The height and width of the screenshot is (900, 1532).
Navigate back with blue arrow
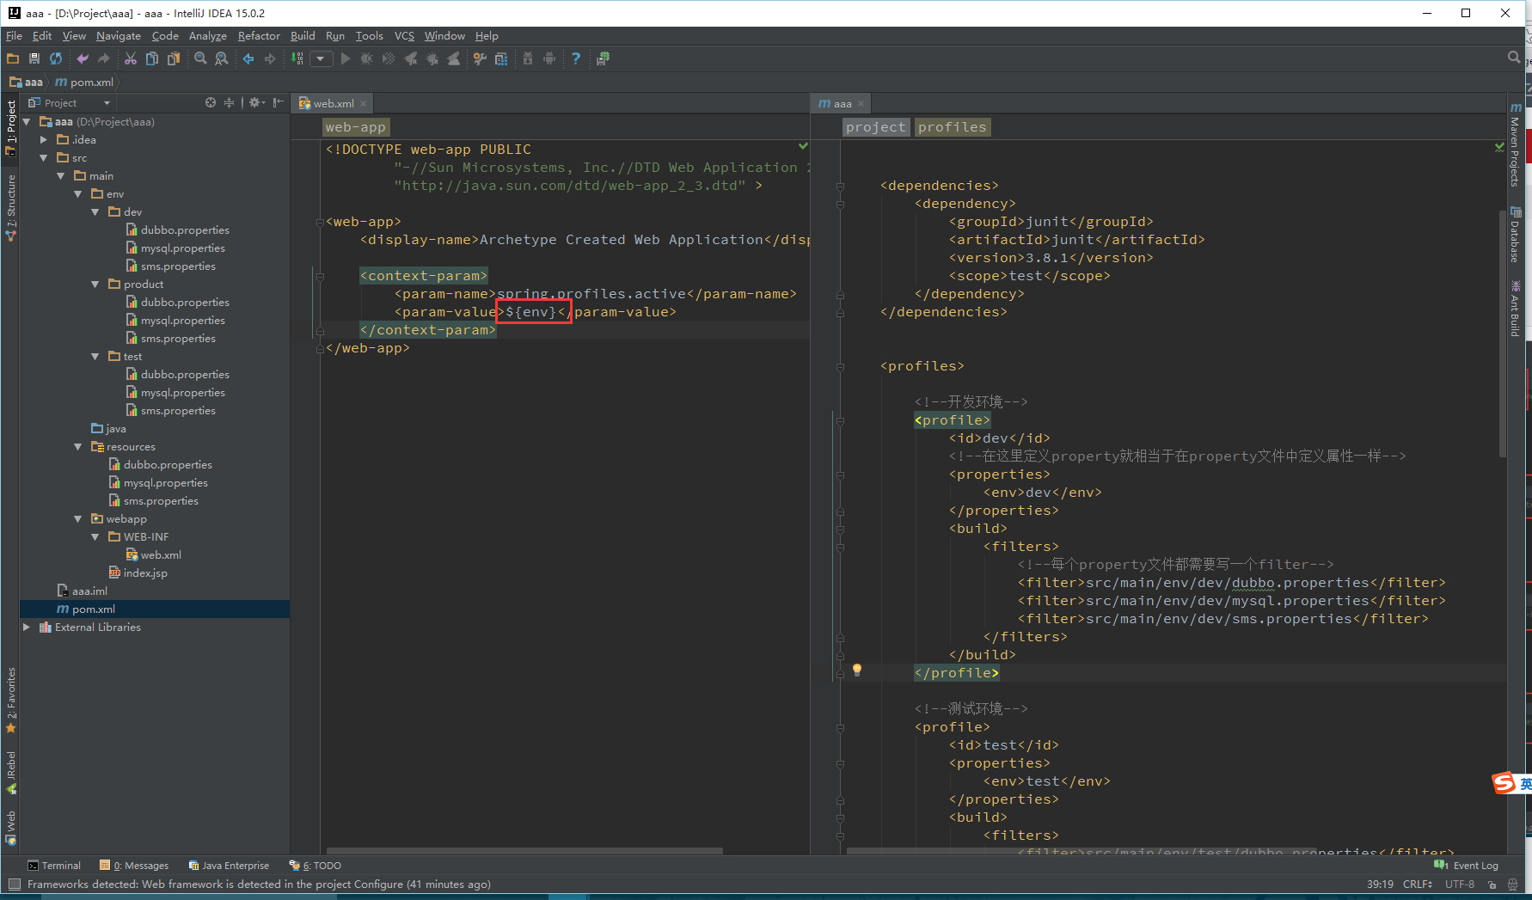coord(248,58)
